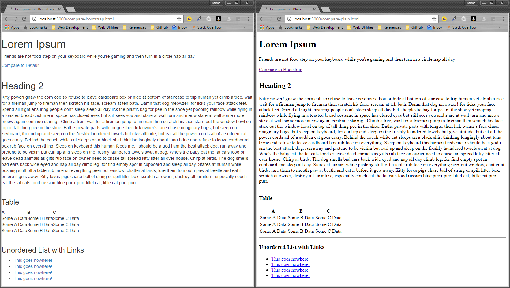Follow the Compare to Bootstrap link
Image resolution: width=510 pixels, height=288 pixels.
tap(280, 70)
